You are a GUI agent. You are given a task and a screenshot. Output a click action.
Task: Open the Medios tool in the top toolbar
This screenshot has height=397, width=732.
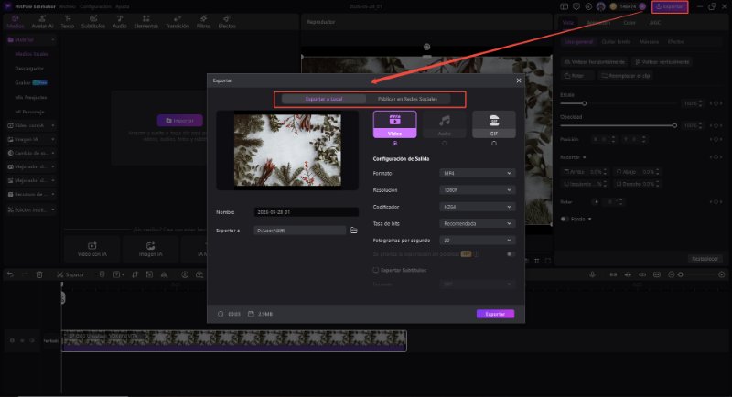tap(15, 22)
